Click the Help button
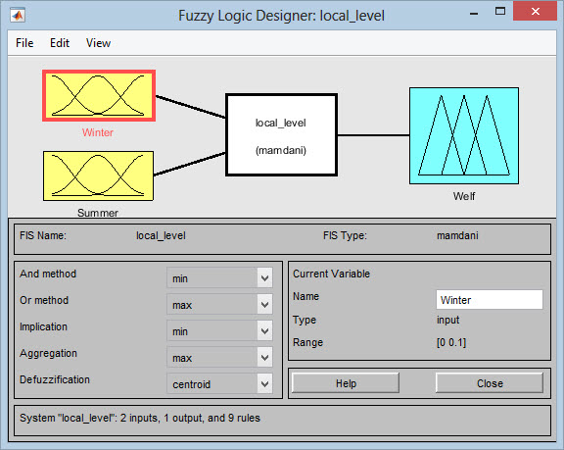Viewport: 564px width, 450px height. coord(346,383)
